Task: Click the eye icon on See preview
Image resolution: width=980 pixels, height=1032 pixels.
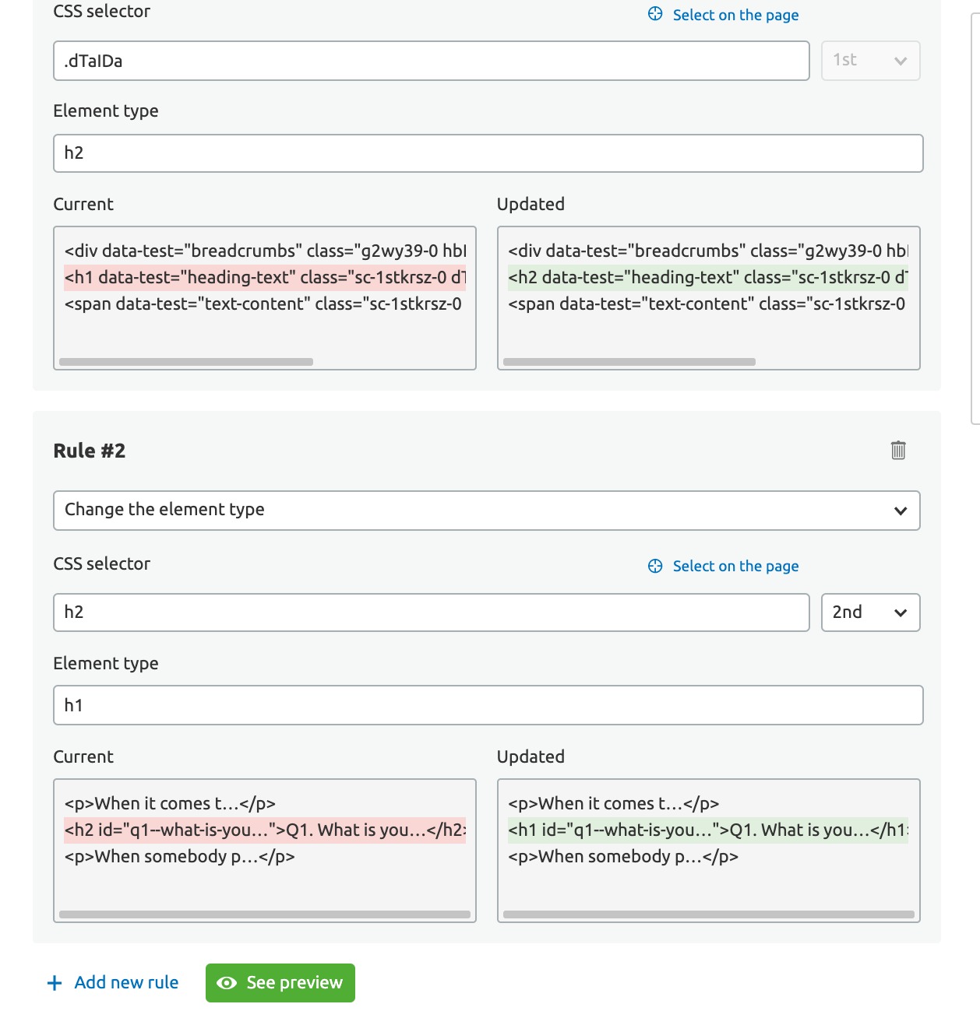Action: coord(227,983)
